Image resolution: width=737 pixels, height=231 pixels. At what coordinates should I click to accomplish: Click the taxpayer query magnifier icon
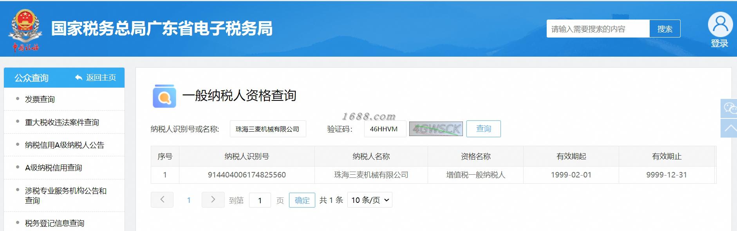[x=164, y=96]
